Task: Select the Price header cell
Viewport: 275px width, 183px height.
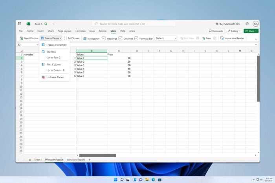Action: point(119,54)
